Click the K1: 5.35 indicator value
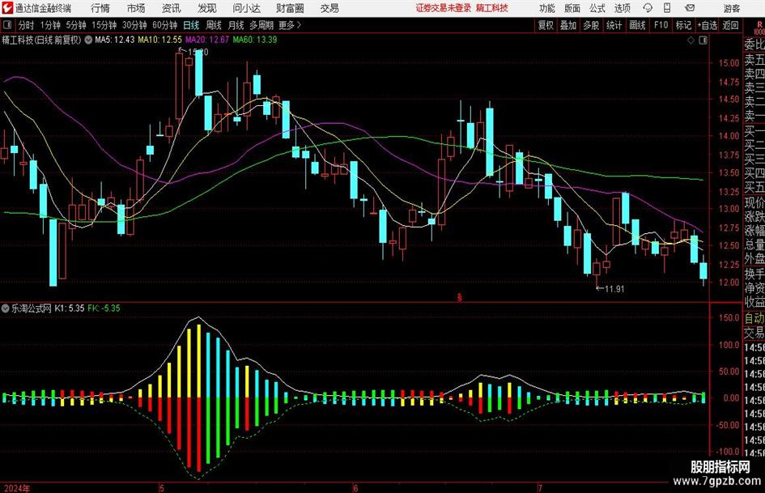Image resolution: width=765 pixels, height=493 pixels. click(70, 308)
